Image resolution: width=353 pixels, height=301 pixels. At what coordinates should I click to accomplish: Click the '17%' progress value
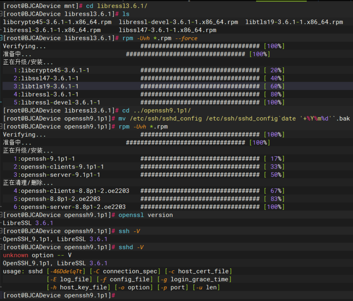click(x=276, y=159)
